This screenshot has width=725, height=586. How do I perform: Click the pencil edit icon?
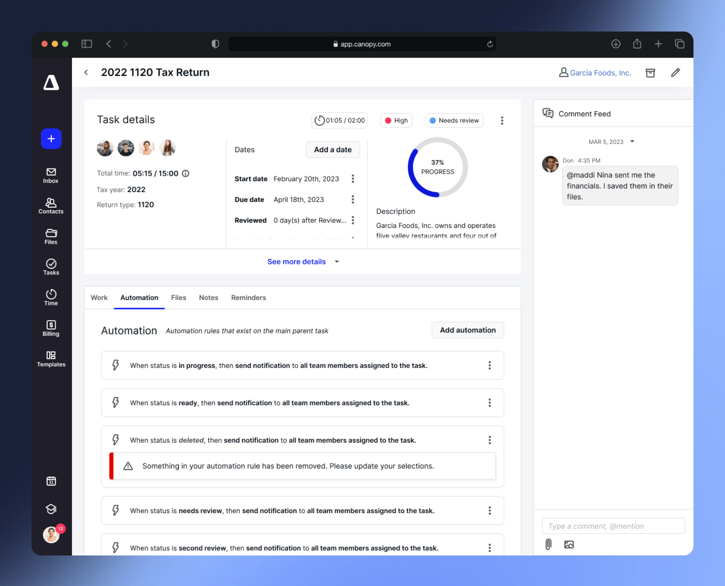point(675,73)
